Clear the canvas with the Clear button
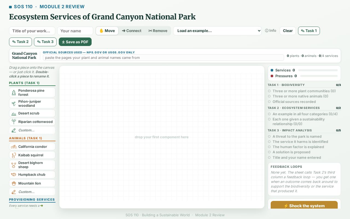The height and width of the screenshot is (219, 350). coord(288,31)
